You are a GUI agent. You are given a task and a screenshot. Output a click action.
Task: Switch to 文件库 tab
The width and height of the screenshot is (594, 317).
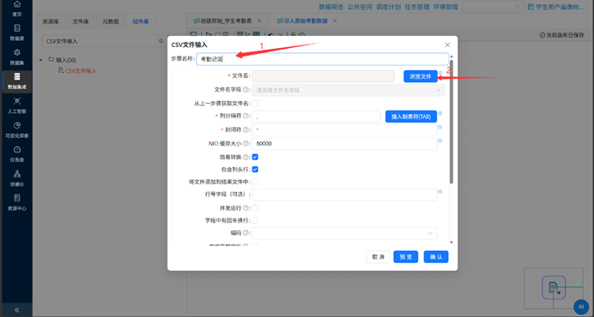(x=81, y=21)
